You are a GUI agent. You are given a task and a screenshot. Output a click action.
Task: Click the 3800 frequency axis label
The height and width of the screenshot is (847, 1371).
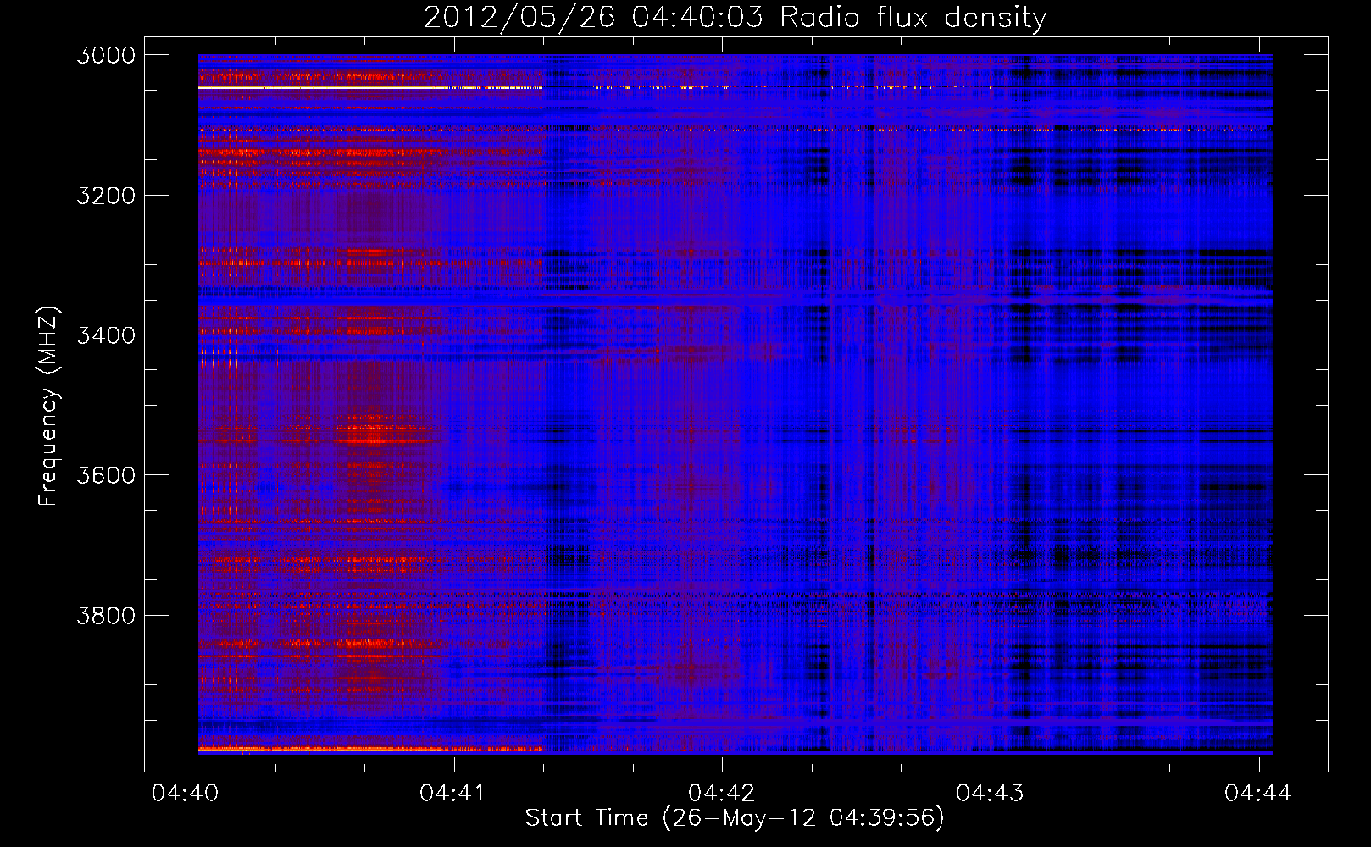point(106,615)
